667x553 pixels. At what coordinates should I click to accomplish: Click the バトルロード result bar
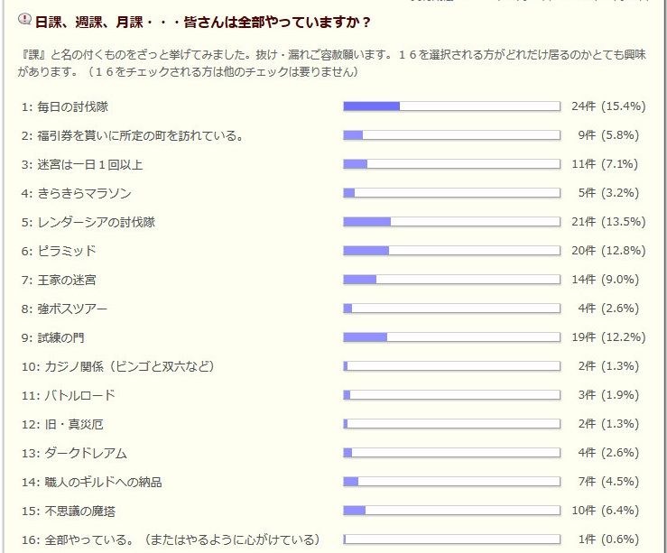tap(452, 395)
